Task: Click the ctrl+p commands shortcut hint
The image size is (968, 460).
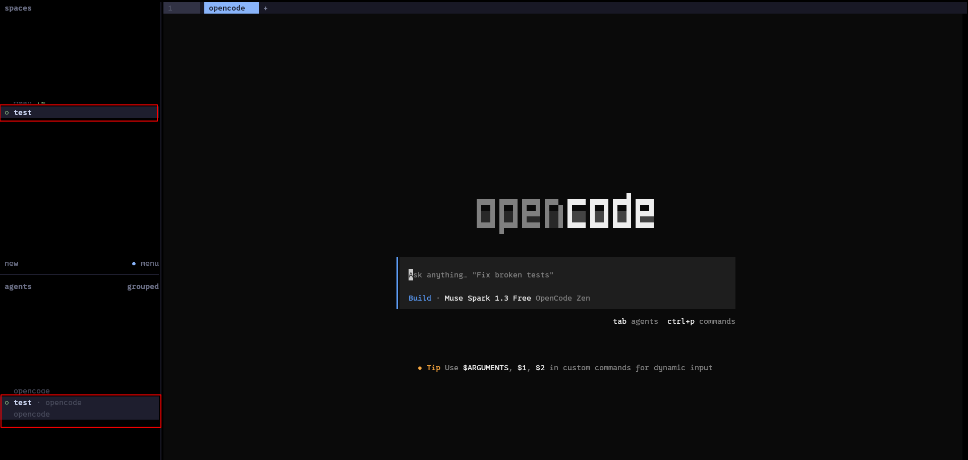Action: (x=701, y=321)
